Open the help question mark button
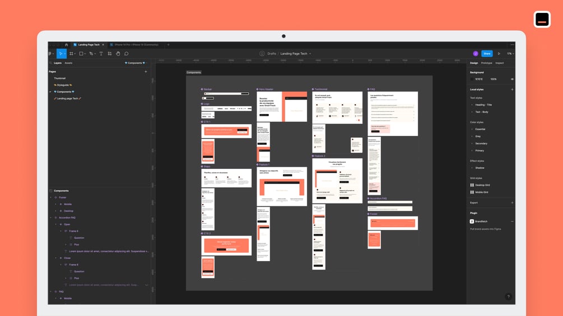This screenshot has height=316, width=563. point(509,296)
